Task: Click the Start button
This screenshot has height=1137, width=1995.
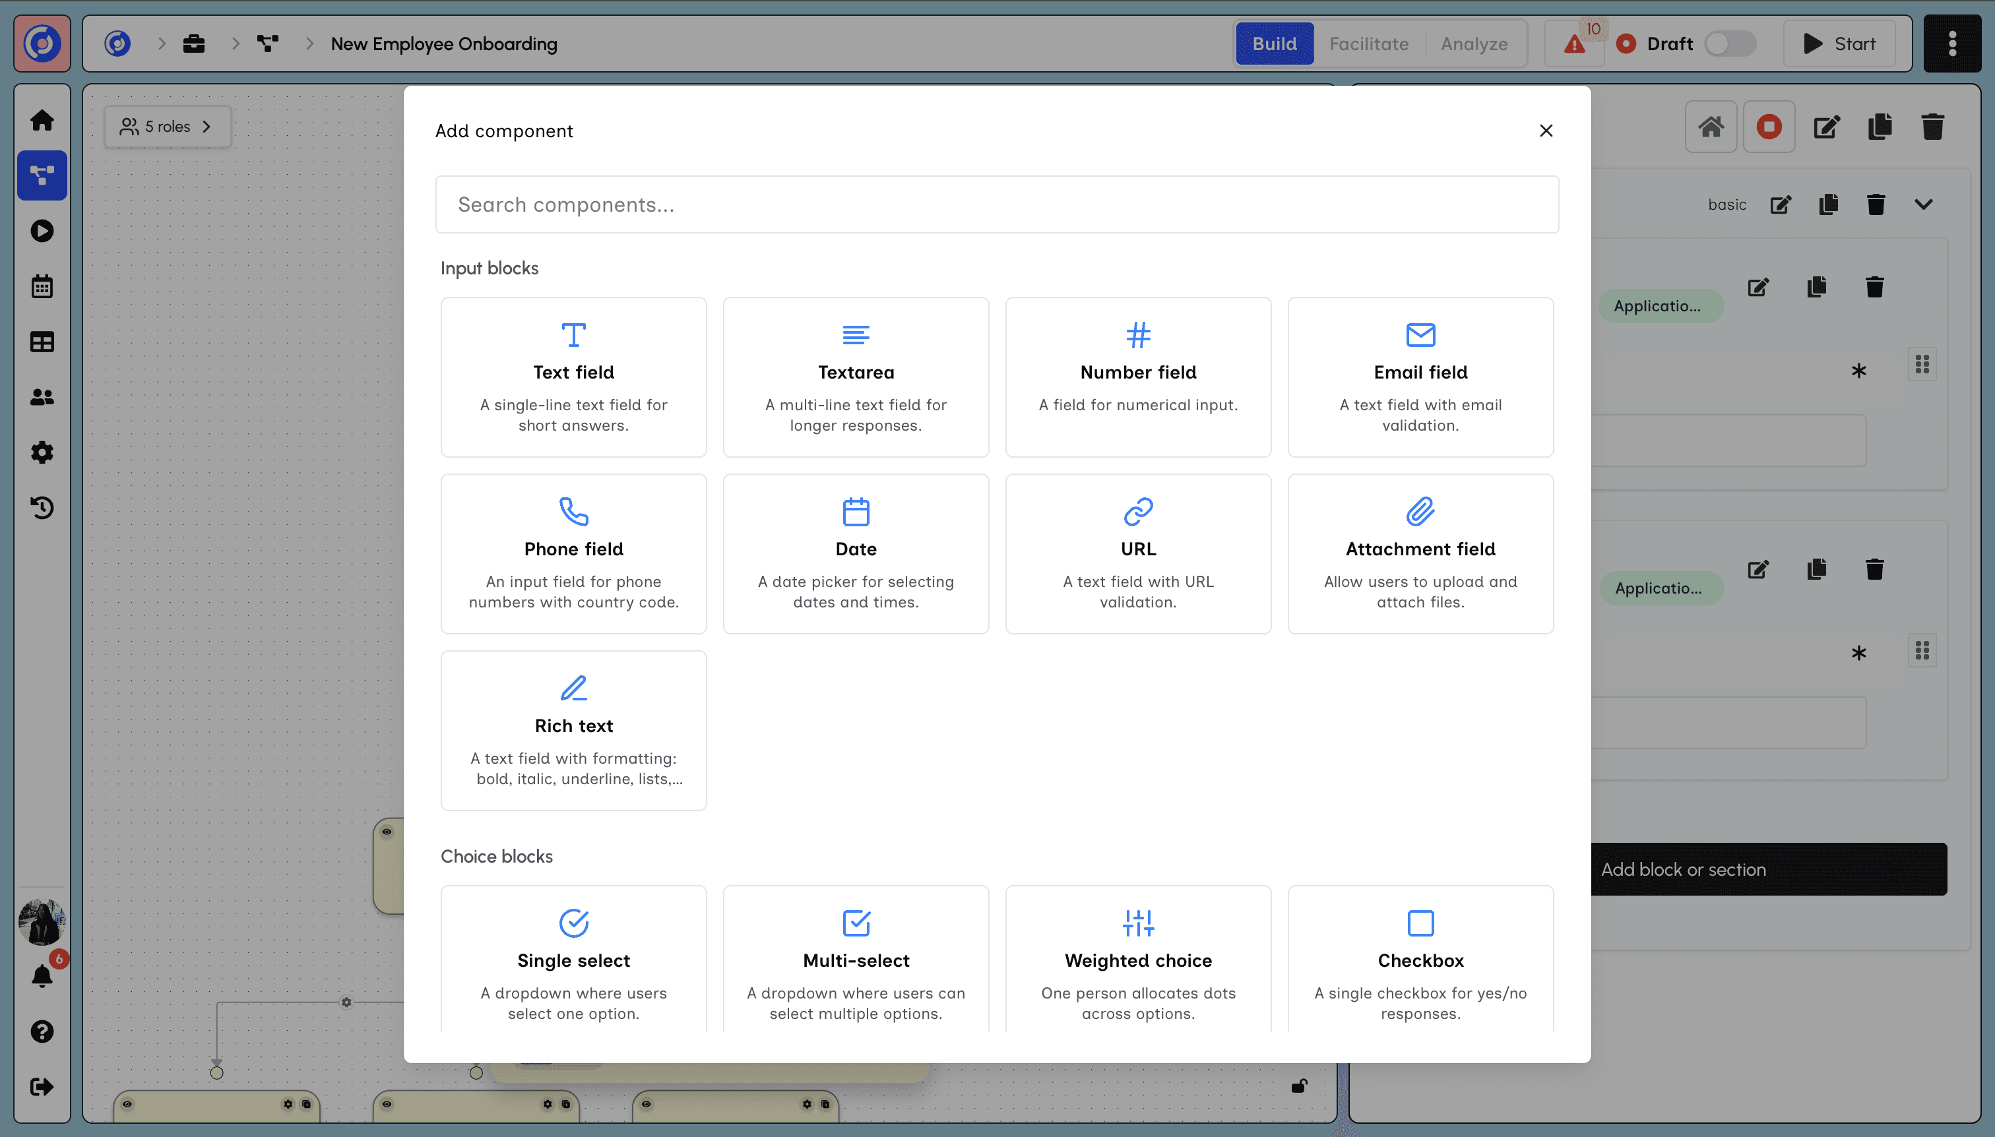Action: pyautogui.click(x=1839, y=44)
